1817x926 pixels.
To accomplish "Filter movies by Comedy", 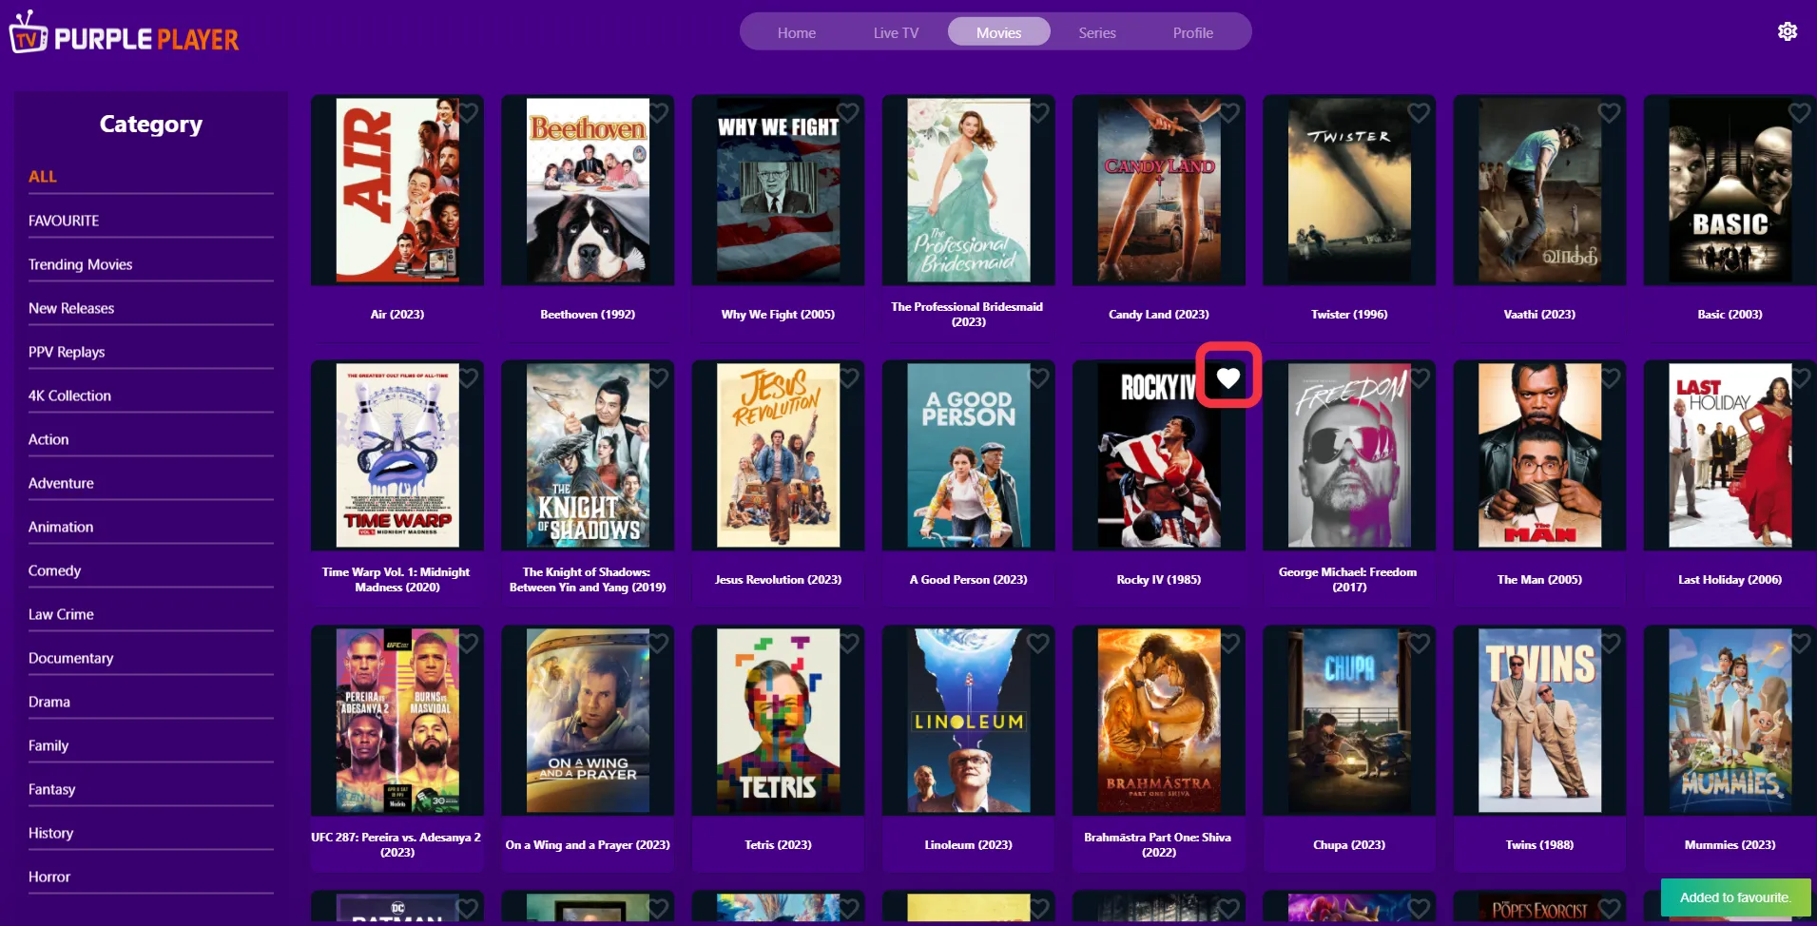I will click(x=150, y=570).
